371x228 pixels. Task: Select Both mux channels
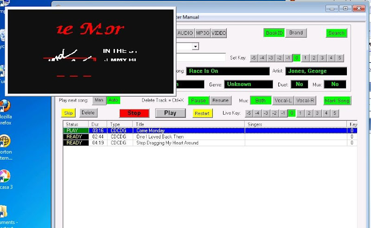[x=261, y=100]
